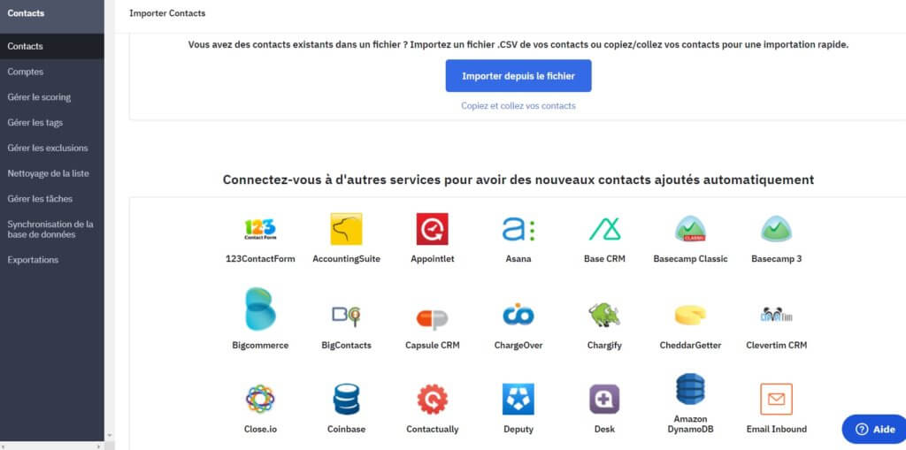Open the Coinbase integration icon

pos(346,400)
